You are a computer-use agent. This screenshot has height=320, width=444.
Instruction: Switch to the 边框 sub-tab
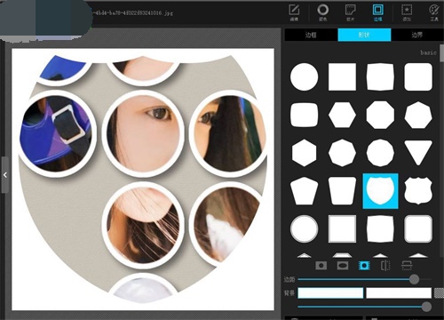point(311,35)
